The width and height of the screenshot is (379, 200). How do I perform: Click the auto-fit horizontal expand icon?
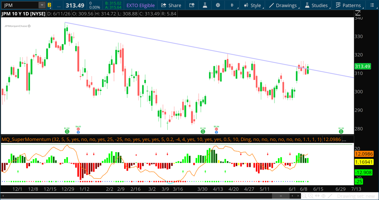point(317,196)
